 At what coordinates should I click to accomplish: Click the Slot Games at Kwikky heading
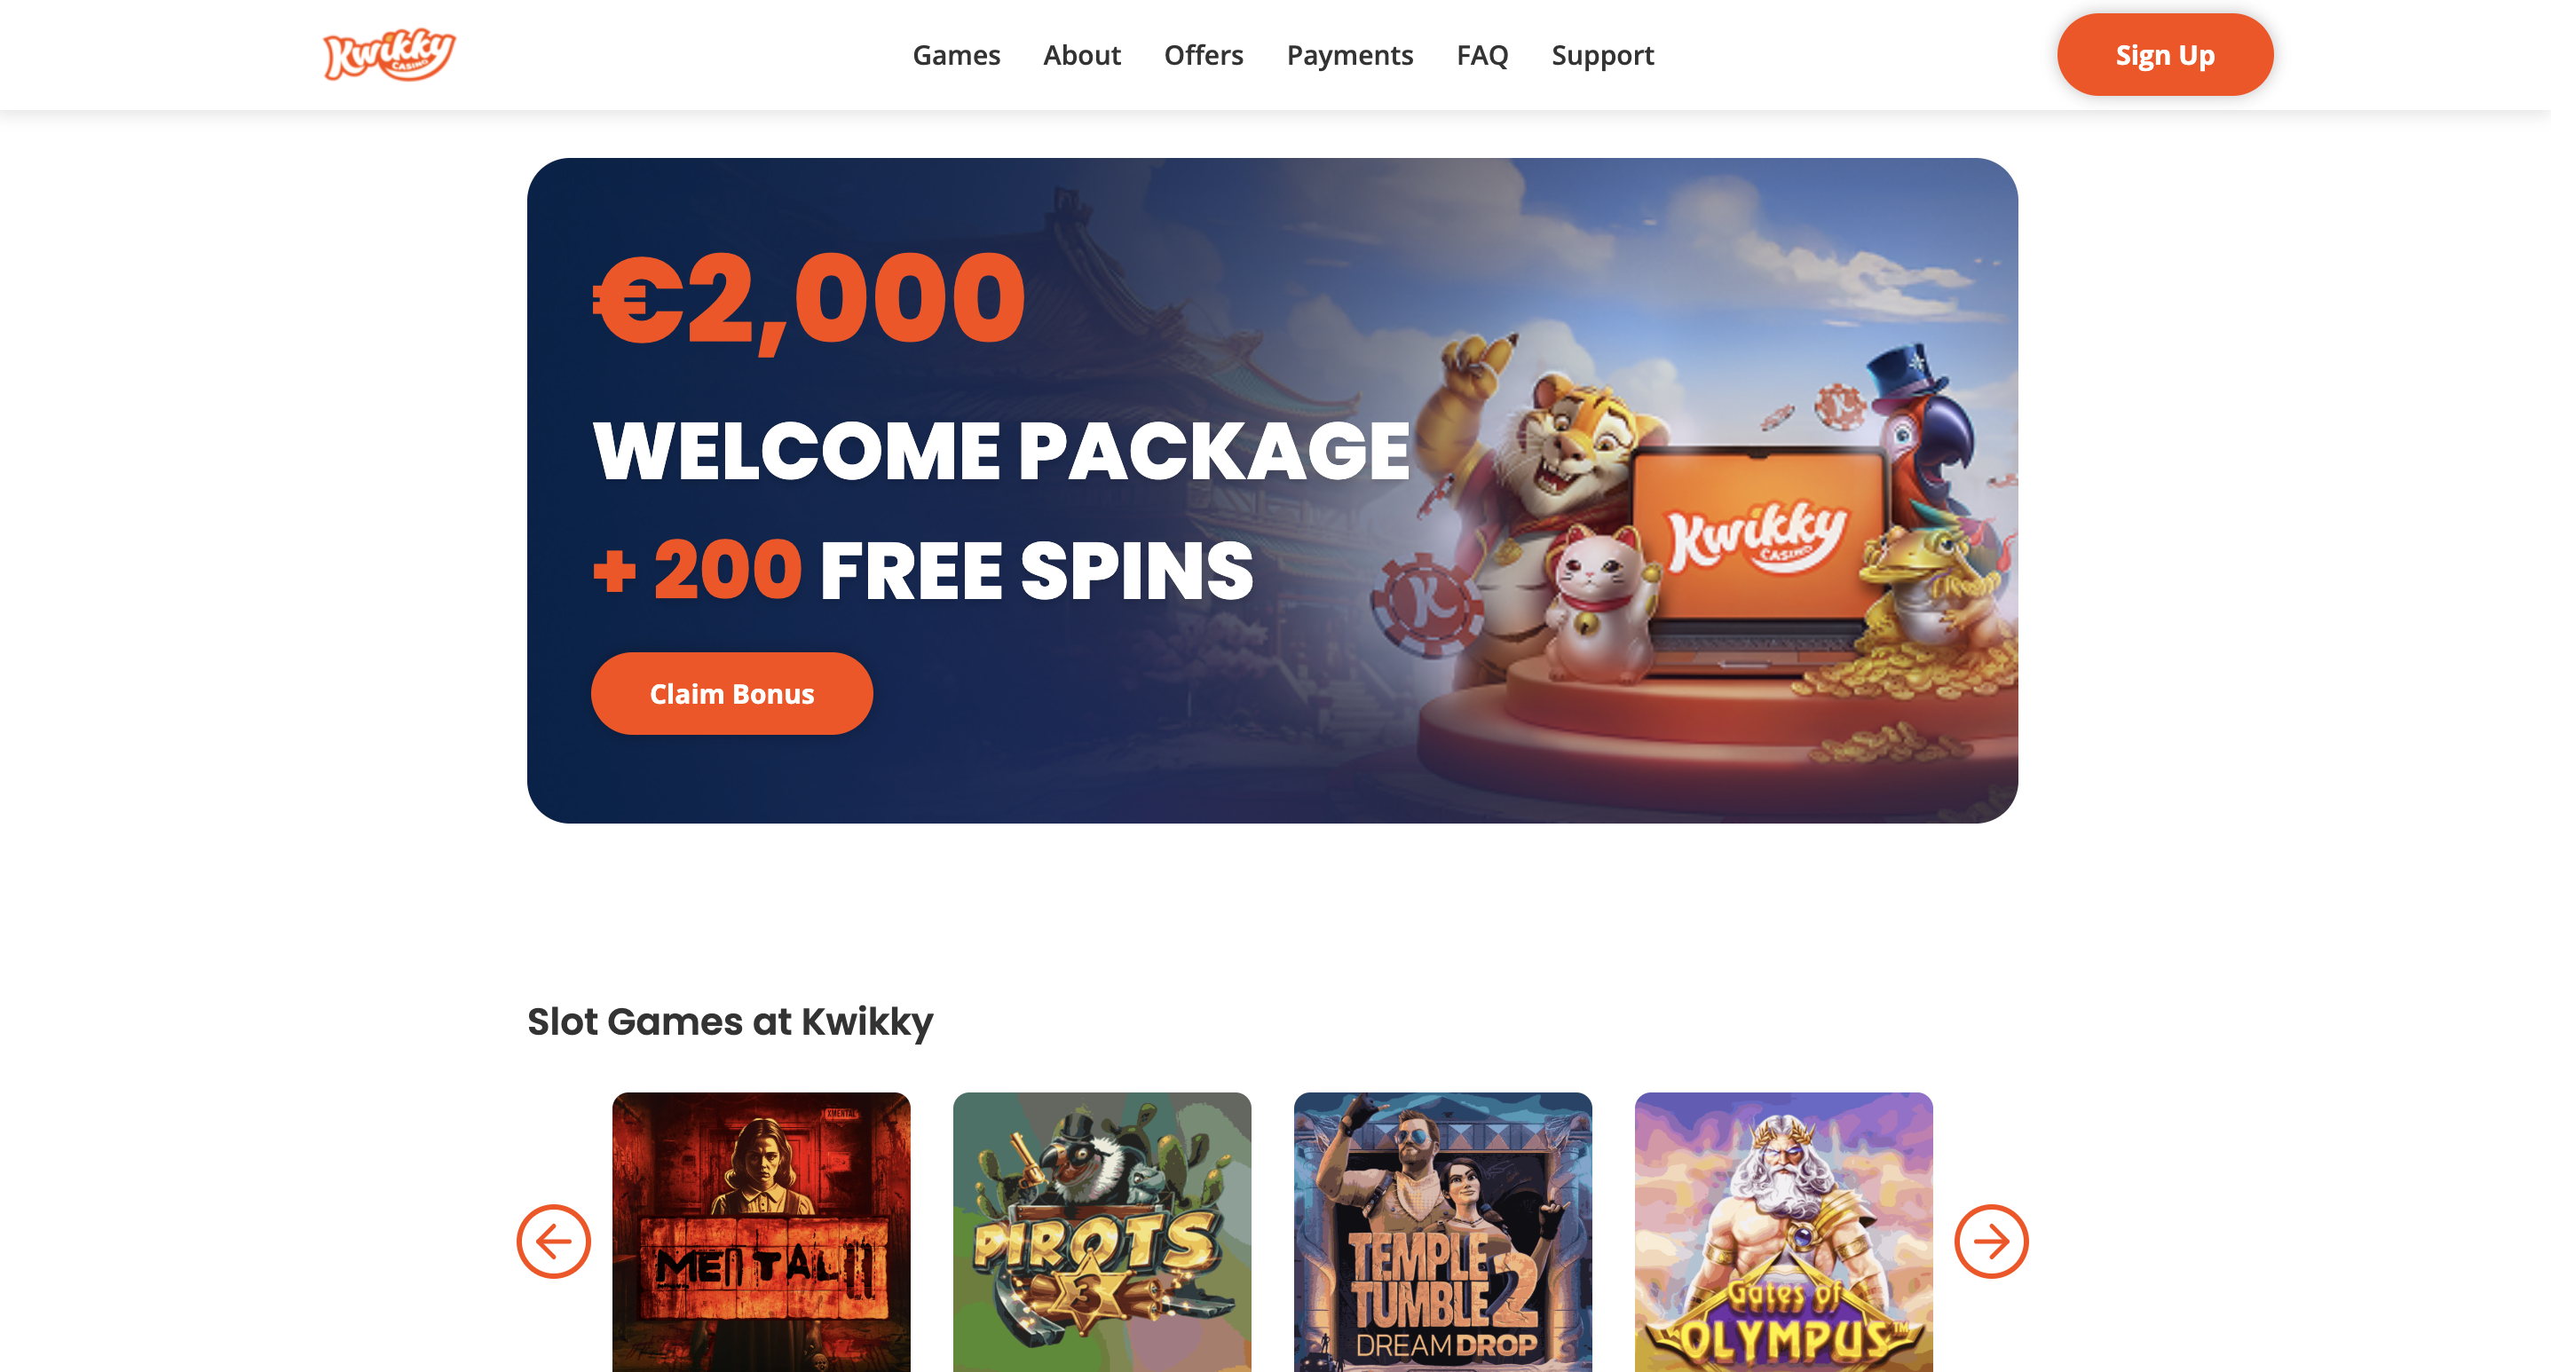click(x=730, y=1021)
